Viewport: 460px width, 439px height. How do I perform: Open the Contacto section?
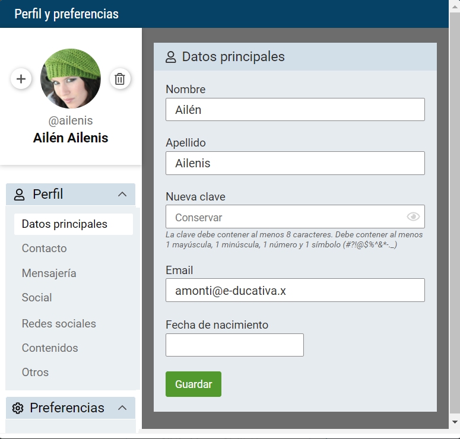pyautogui.click(x=45, y=249)
